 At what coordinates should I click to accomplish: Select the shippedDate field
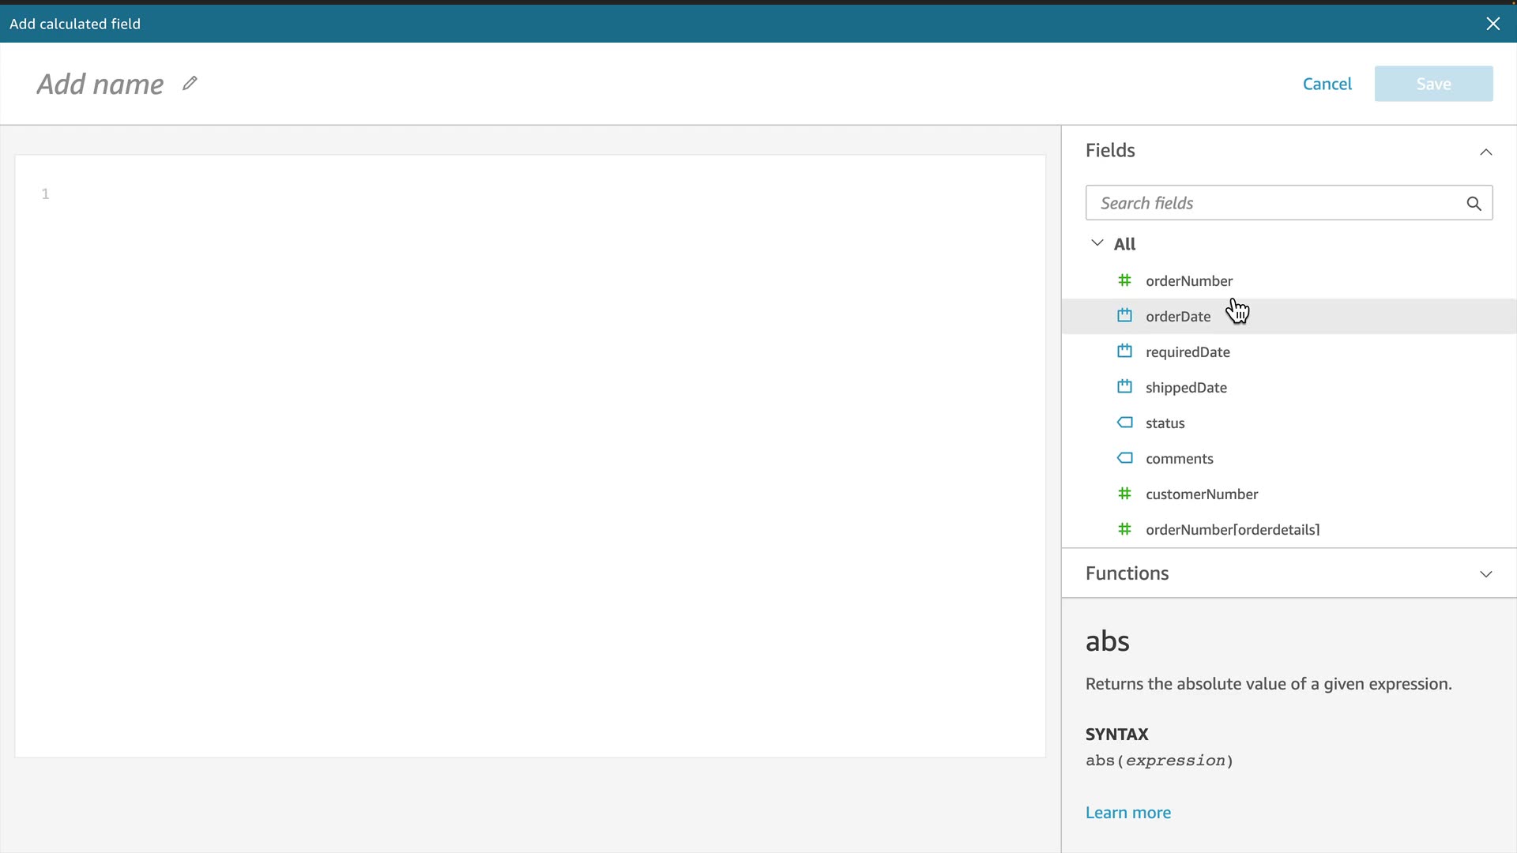[1185, 388]
